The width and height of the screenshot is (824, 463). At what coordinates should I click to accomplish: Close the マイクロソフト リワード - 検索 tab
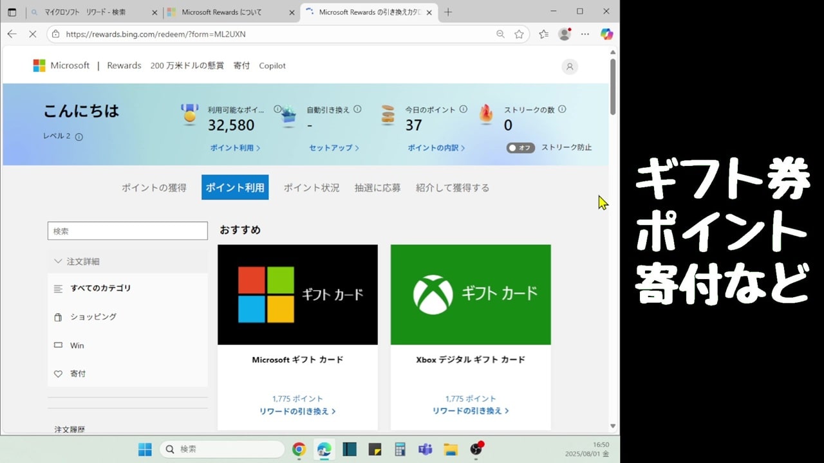[154, 12]
